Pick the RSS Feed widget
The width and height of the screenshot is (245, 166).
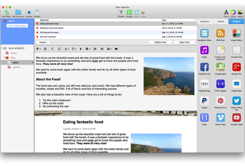[220, 33]
